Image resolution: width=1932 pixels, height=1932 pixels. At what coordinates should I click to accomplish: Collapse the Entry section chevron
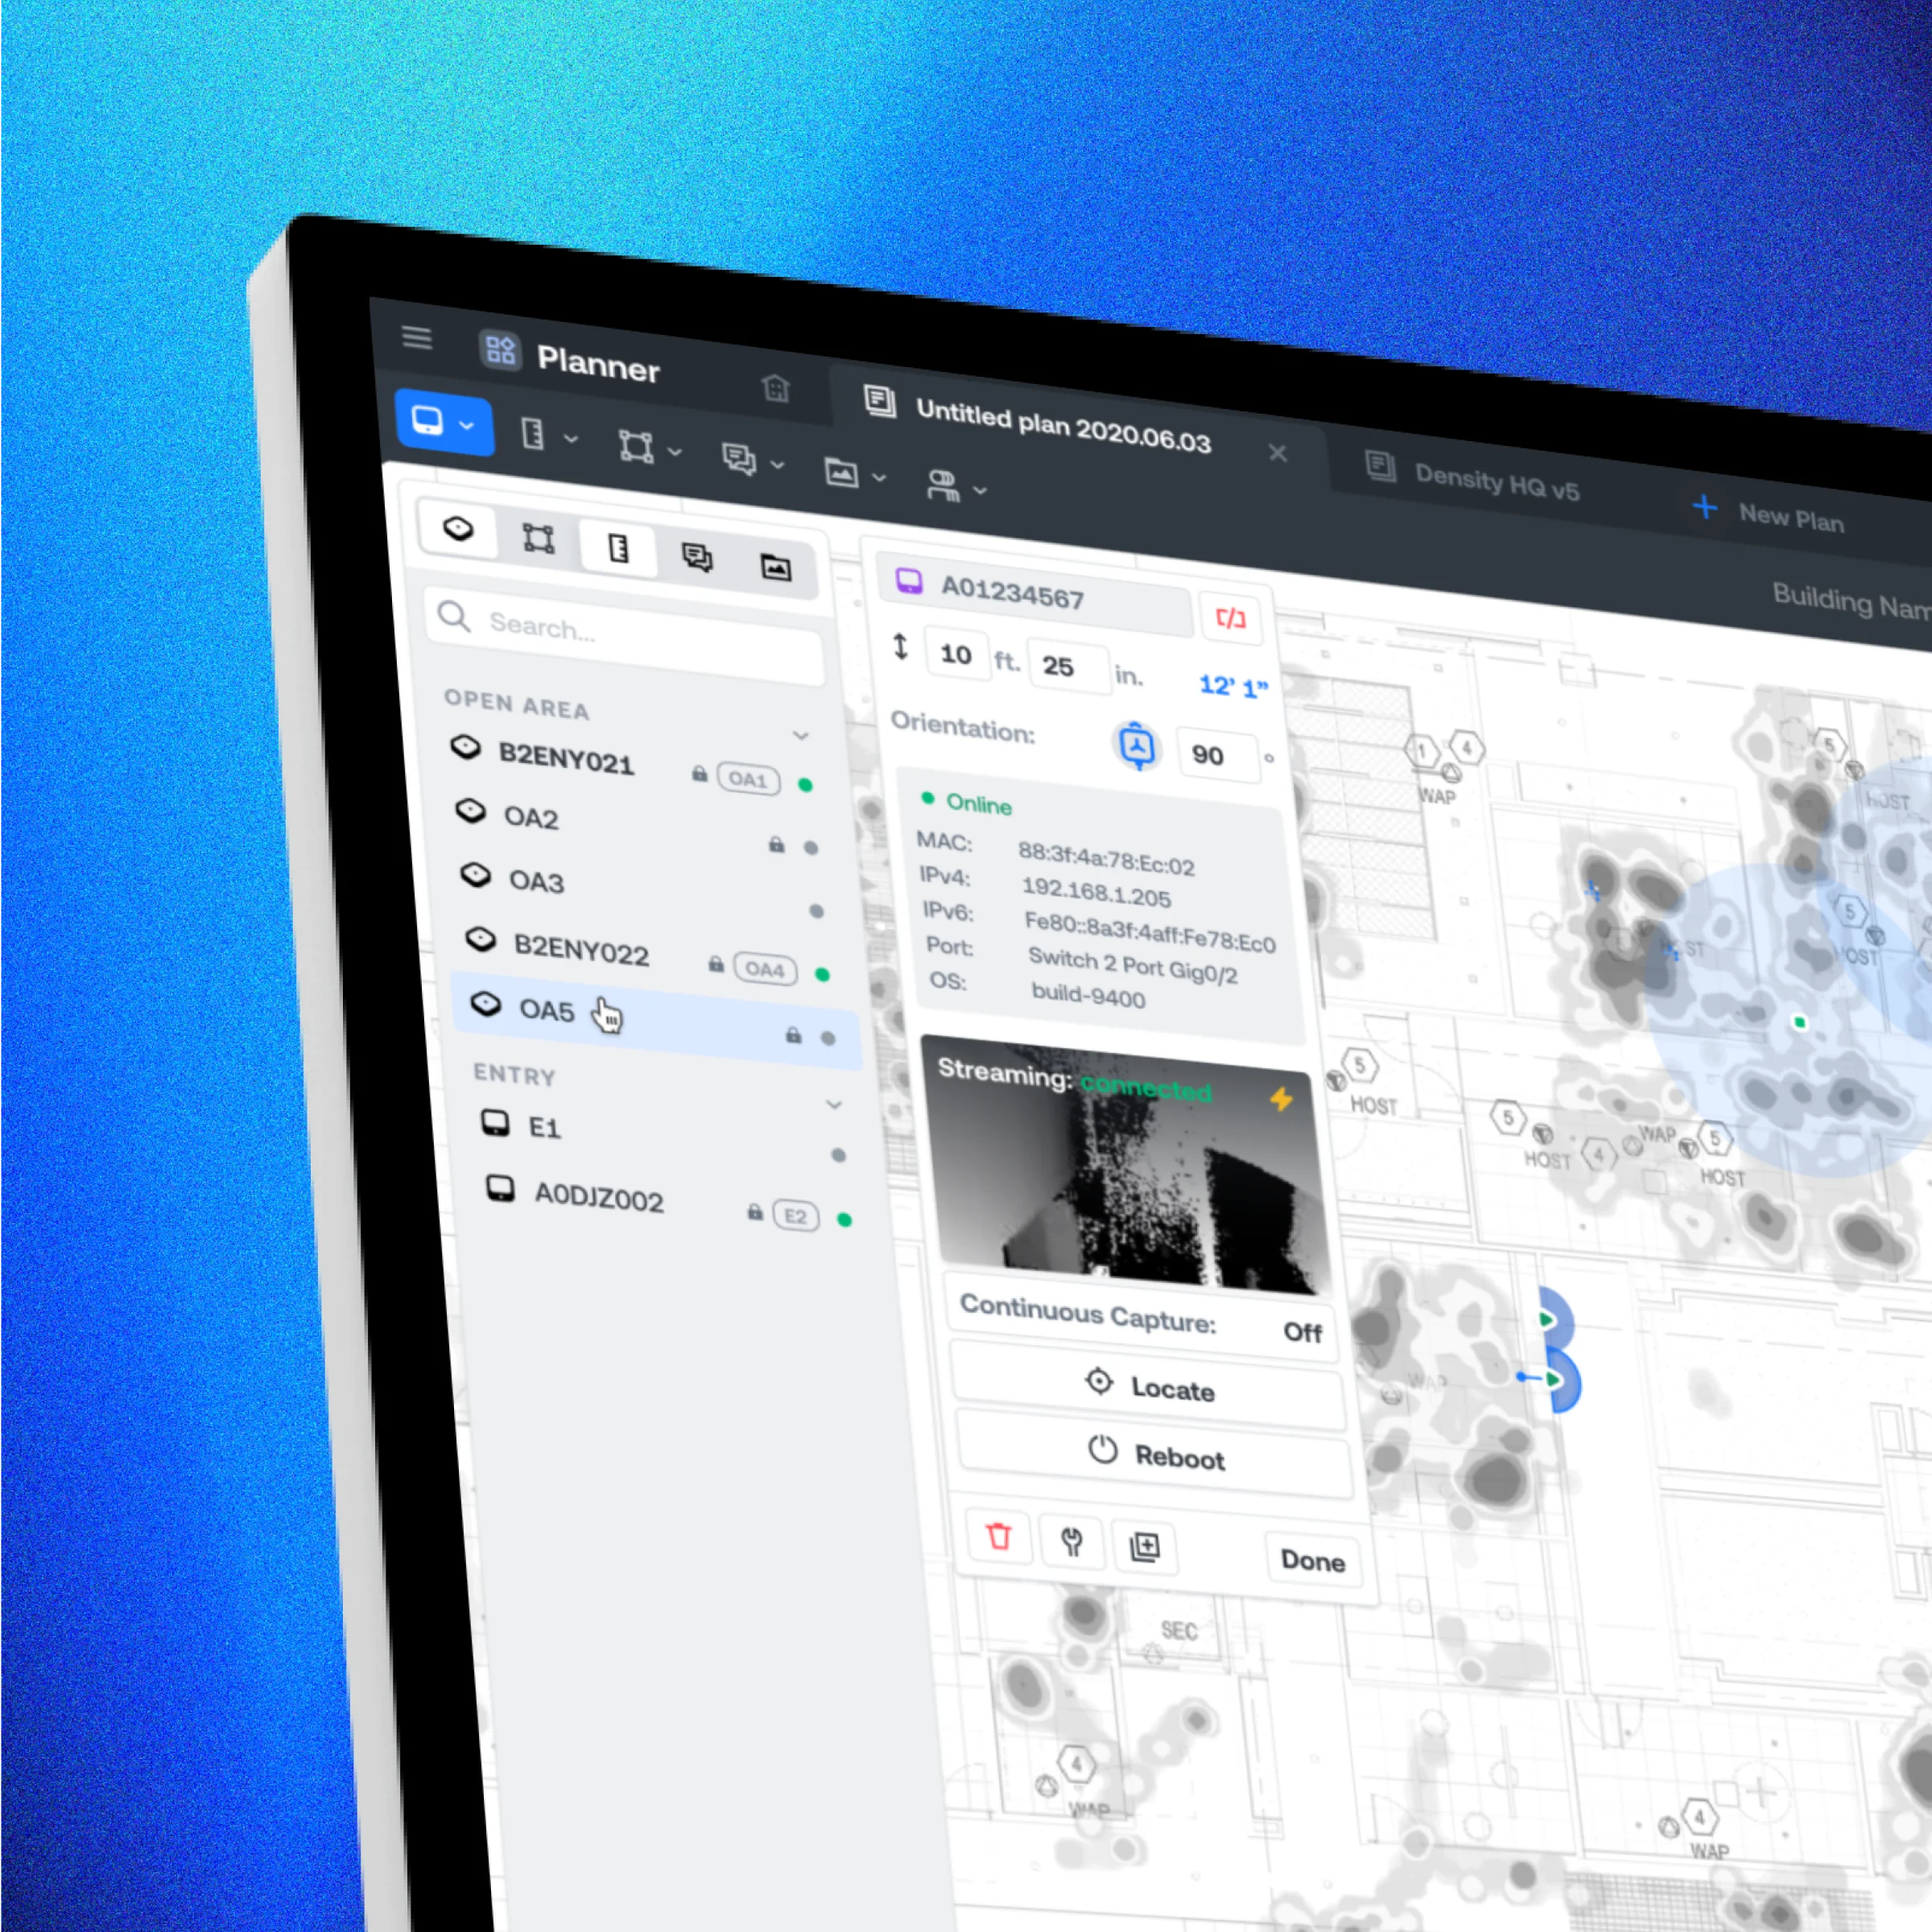(834, 1105)
